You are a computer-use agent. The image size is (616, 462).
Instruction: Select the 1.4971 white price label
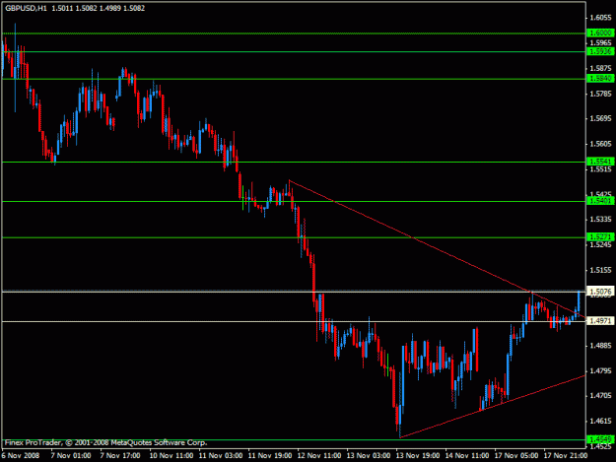(600, 321)
